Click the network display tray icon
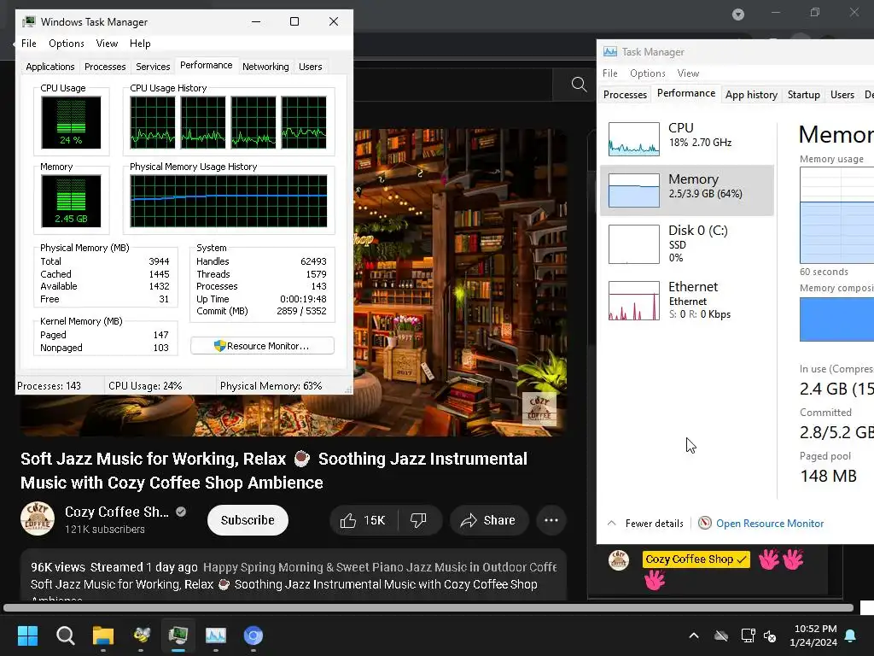 point(748,635)
